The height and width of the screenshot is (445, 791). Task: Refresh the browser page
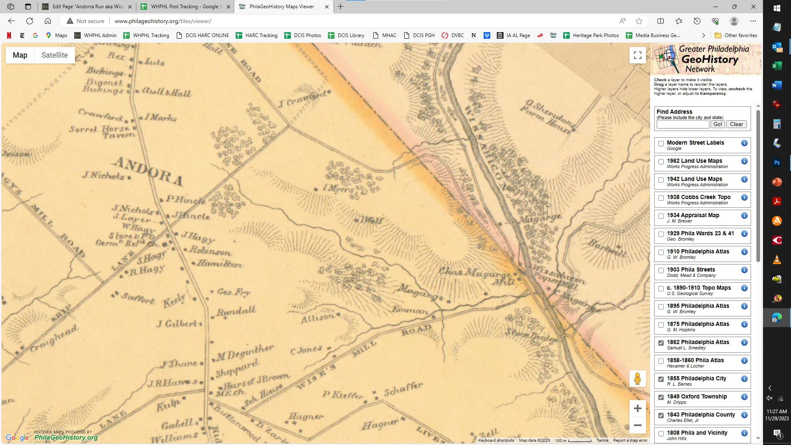pyautogui.click(x=30, y=21)
